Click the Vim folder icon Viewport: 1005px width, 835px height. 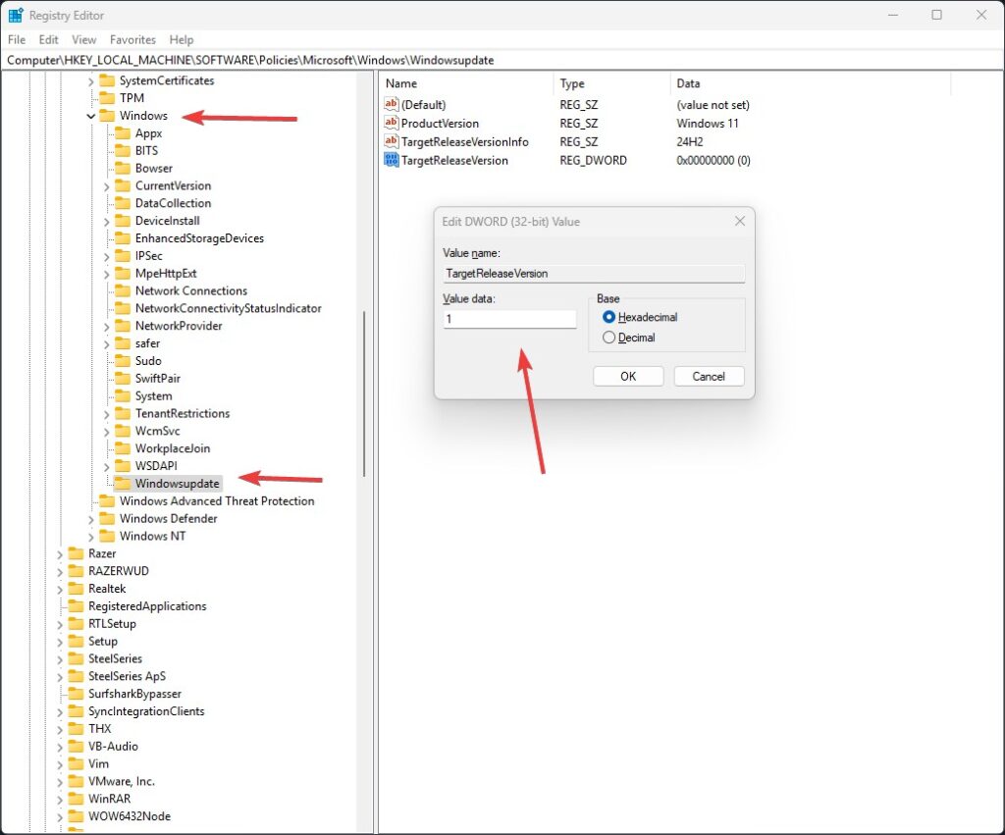point(77,763)
